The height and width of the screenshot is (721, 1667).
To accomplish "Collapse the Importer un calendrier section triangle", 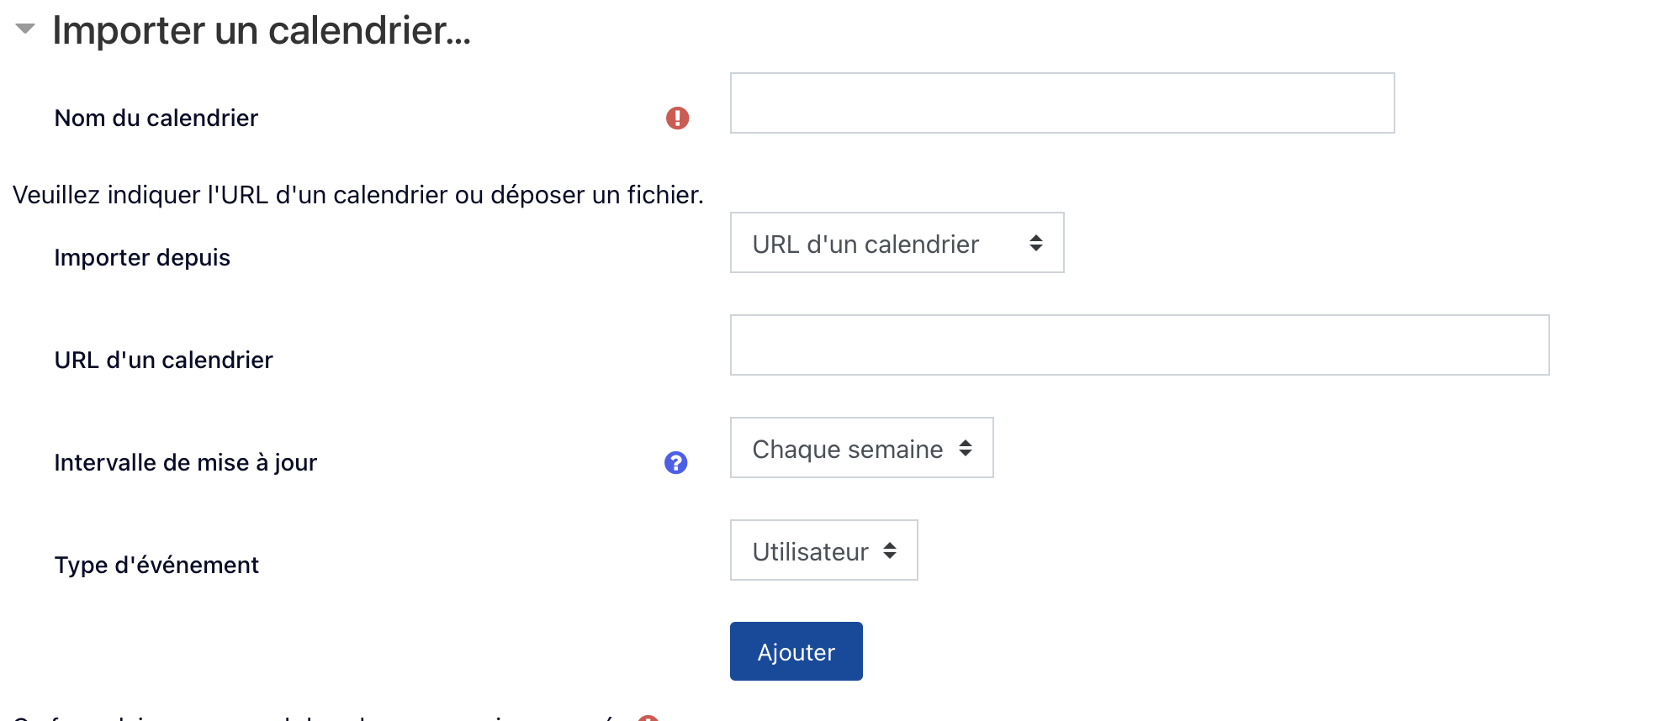I will (x=25, y=29).
